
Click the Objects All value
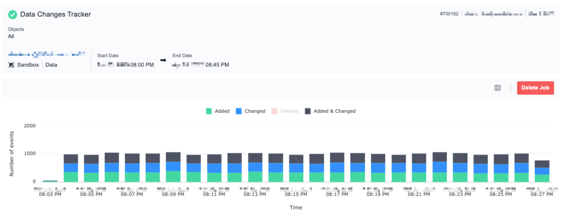pyautogui.click(x=11, y=36)
